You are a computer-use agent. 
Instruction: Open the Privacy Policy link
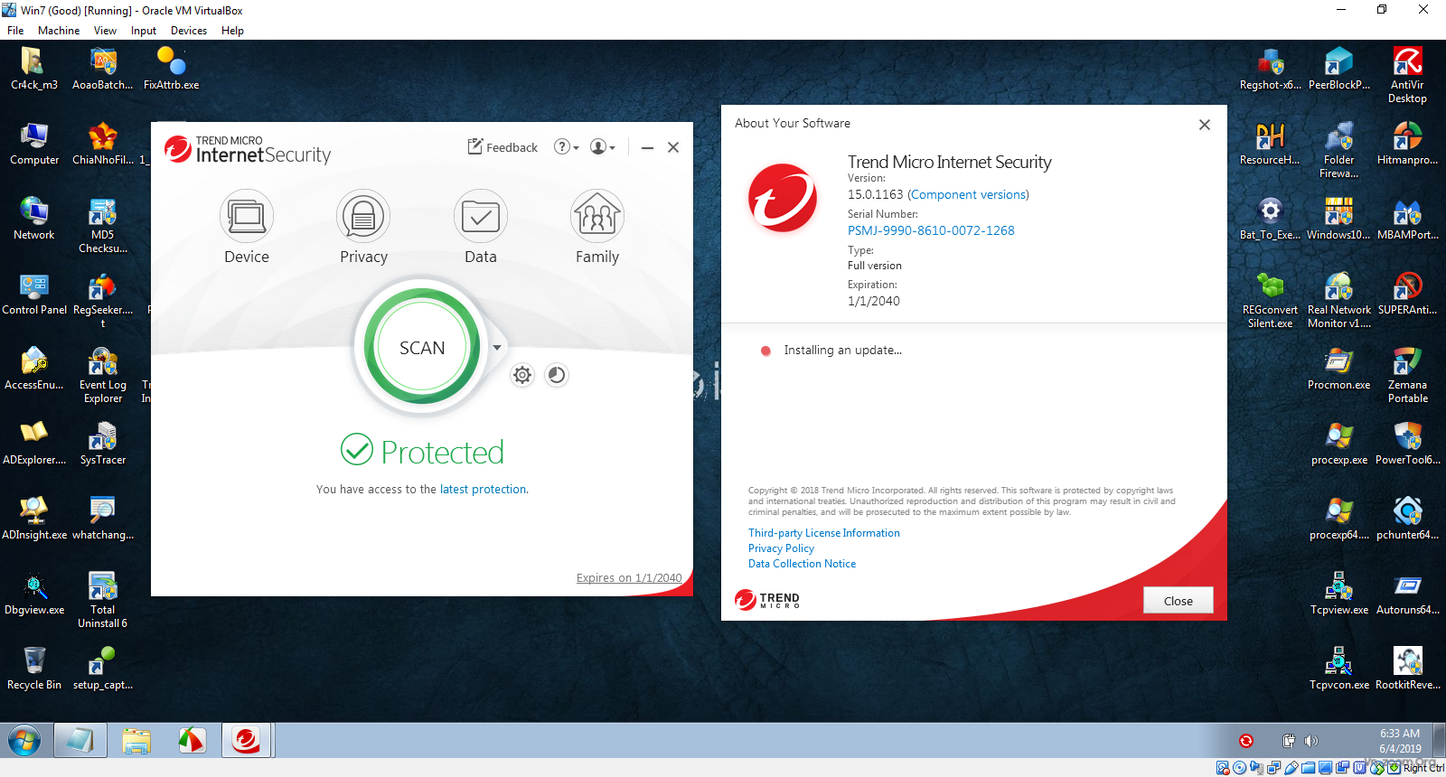(781, 548)
